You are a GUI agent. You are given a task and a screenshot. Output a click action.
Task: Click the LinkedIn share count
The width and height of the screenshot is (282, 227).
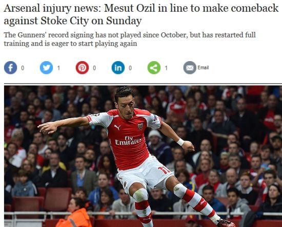click(130, 68)
